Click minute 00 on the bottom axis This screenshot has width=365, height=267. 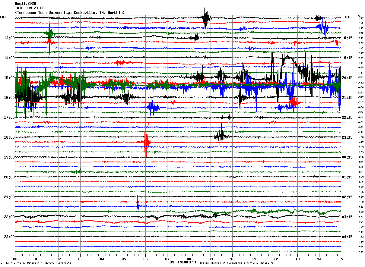point(15,259)
